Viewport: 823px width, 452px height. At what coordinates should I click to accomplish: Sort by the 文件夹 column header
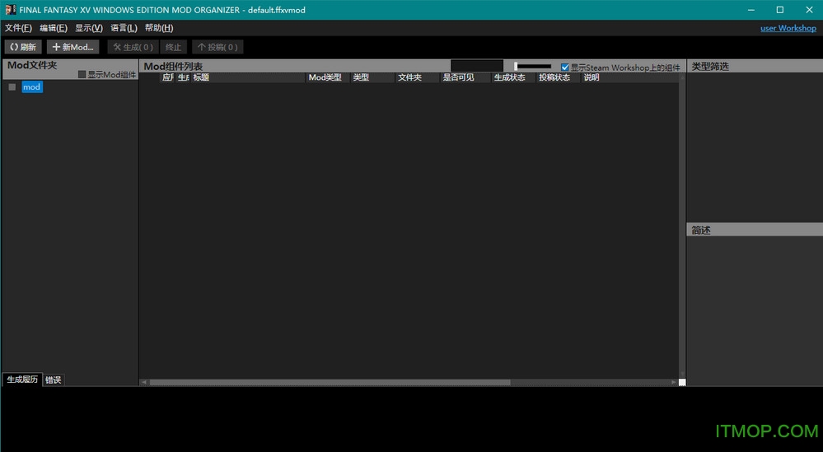pyautogui.click(x=418, y=77)
